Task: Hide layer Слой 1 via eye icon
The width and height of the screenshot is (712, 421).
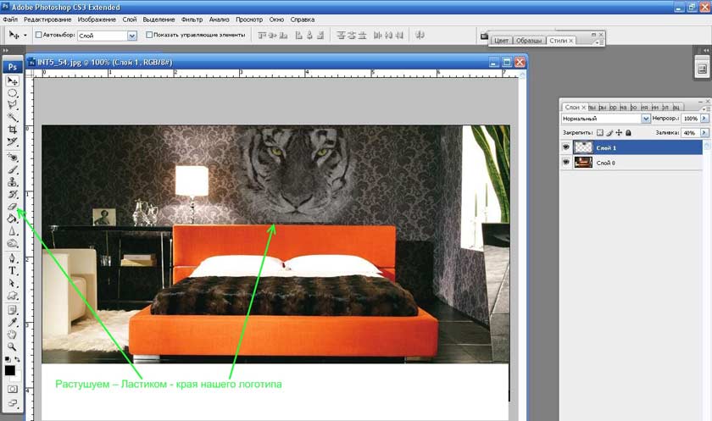Action: tap(566, 147)
